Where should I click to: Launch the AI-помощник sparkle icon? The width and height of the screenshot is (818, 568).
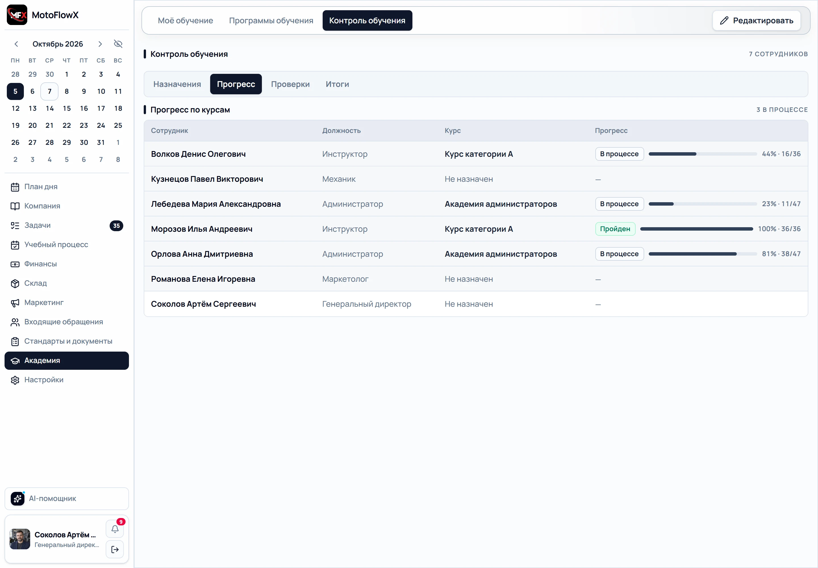point(17,499)
